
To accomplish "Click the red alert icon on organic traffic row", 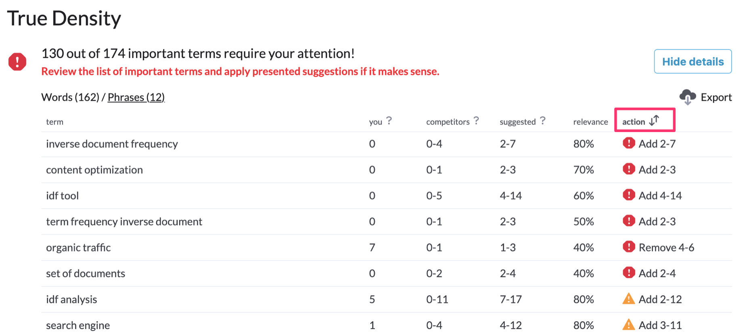I will [x=629, y=246].
